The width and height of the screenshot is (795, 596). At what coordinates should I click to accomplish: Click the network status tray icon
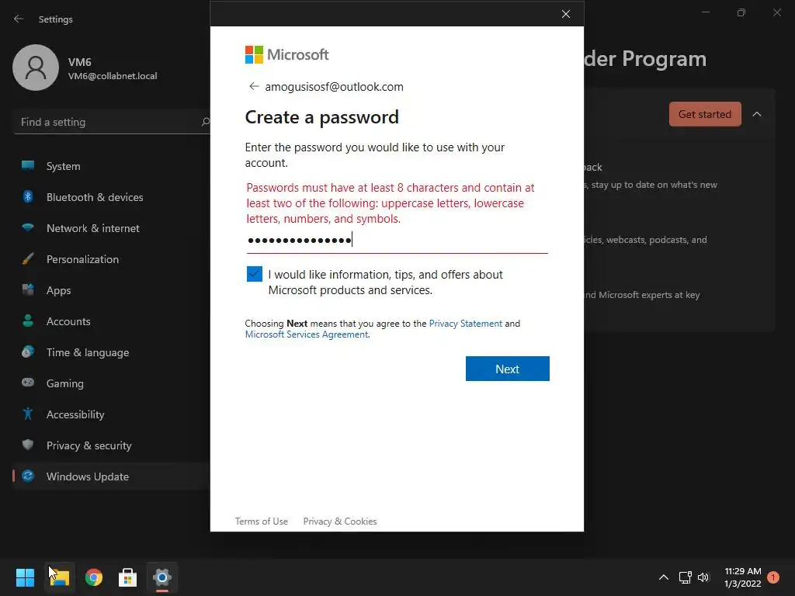pyautogui.click(x=685, y=577)
